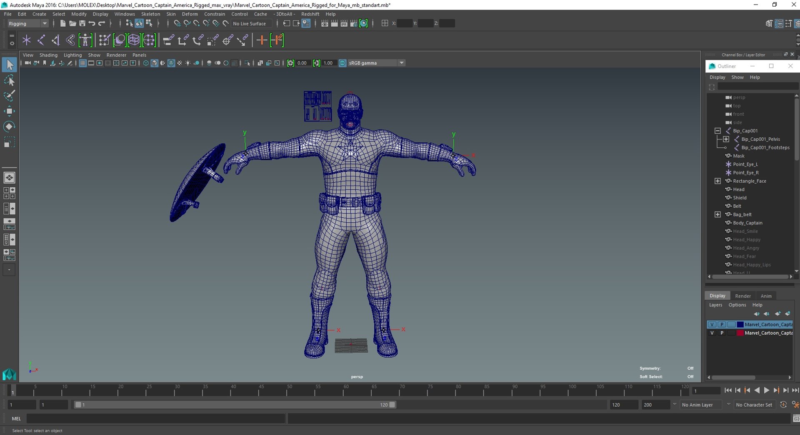Open the Shading viewport menu
Image resolution: width=800 pixels, height=435 pixels.
pos(48,55)
